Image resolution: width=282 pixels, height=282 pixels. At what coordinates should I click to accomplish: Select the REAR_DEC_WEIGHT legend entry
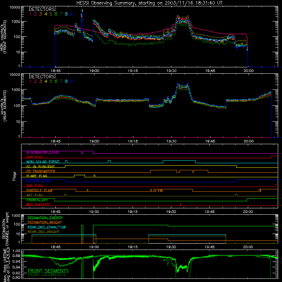pyautogui.click(x=43, y=232)
